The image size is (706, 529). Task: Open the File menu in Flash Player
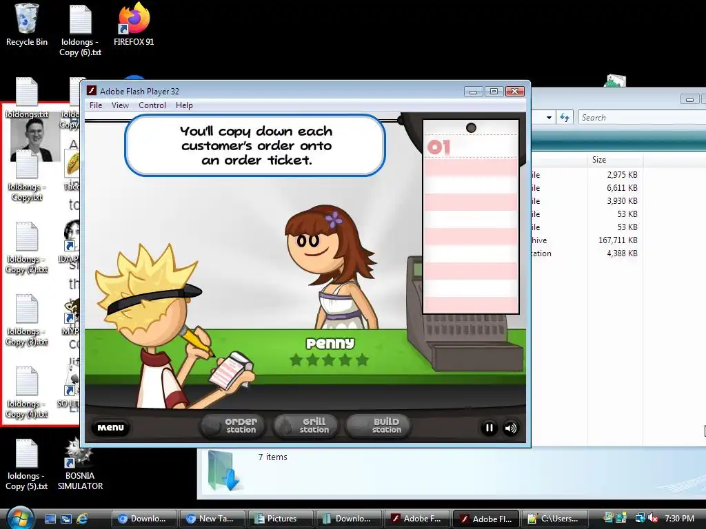(96, 105)
